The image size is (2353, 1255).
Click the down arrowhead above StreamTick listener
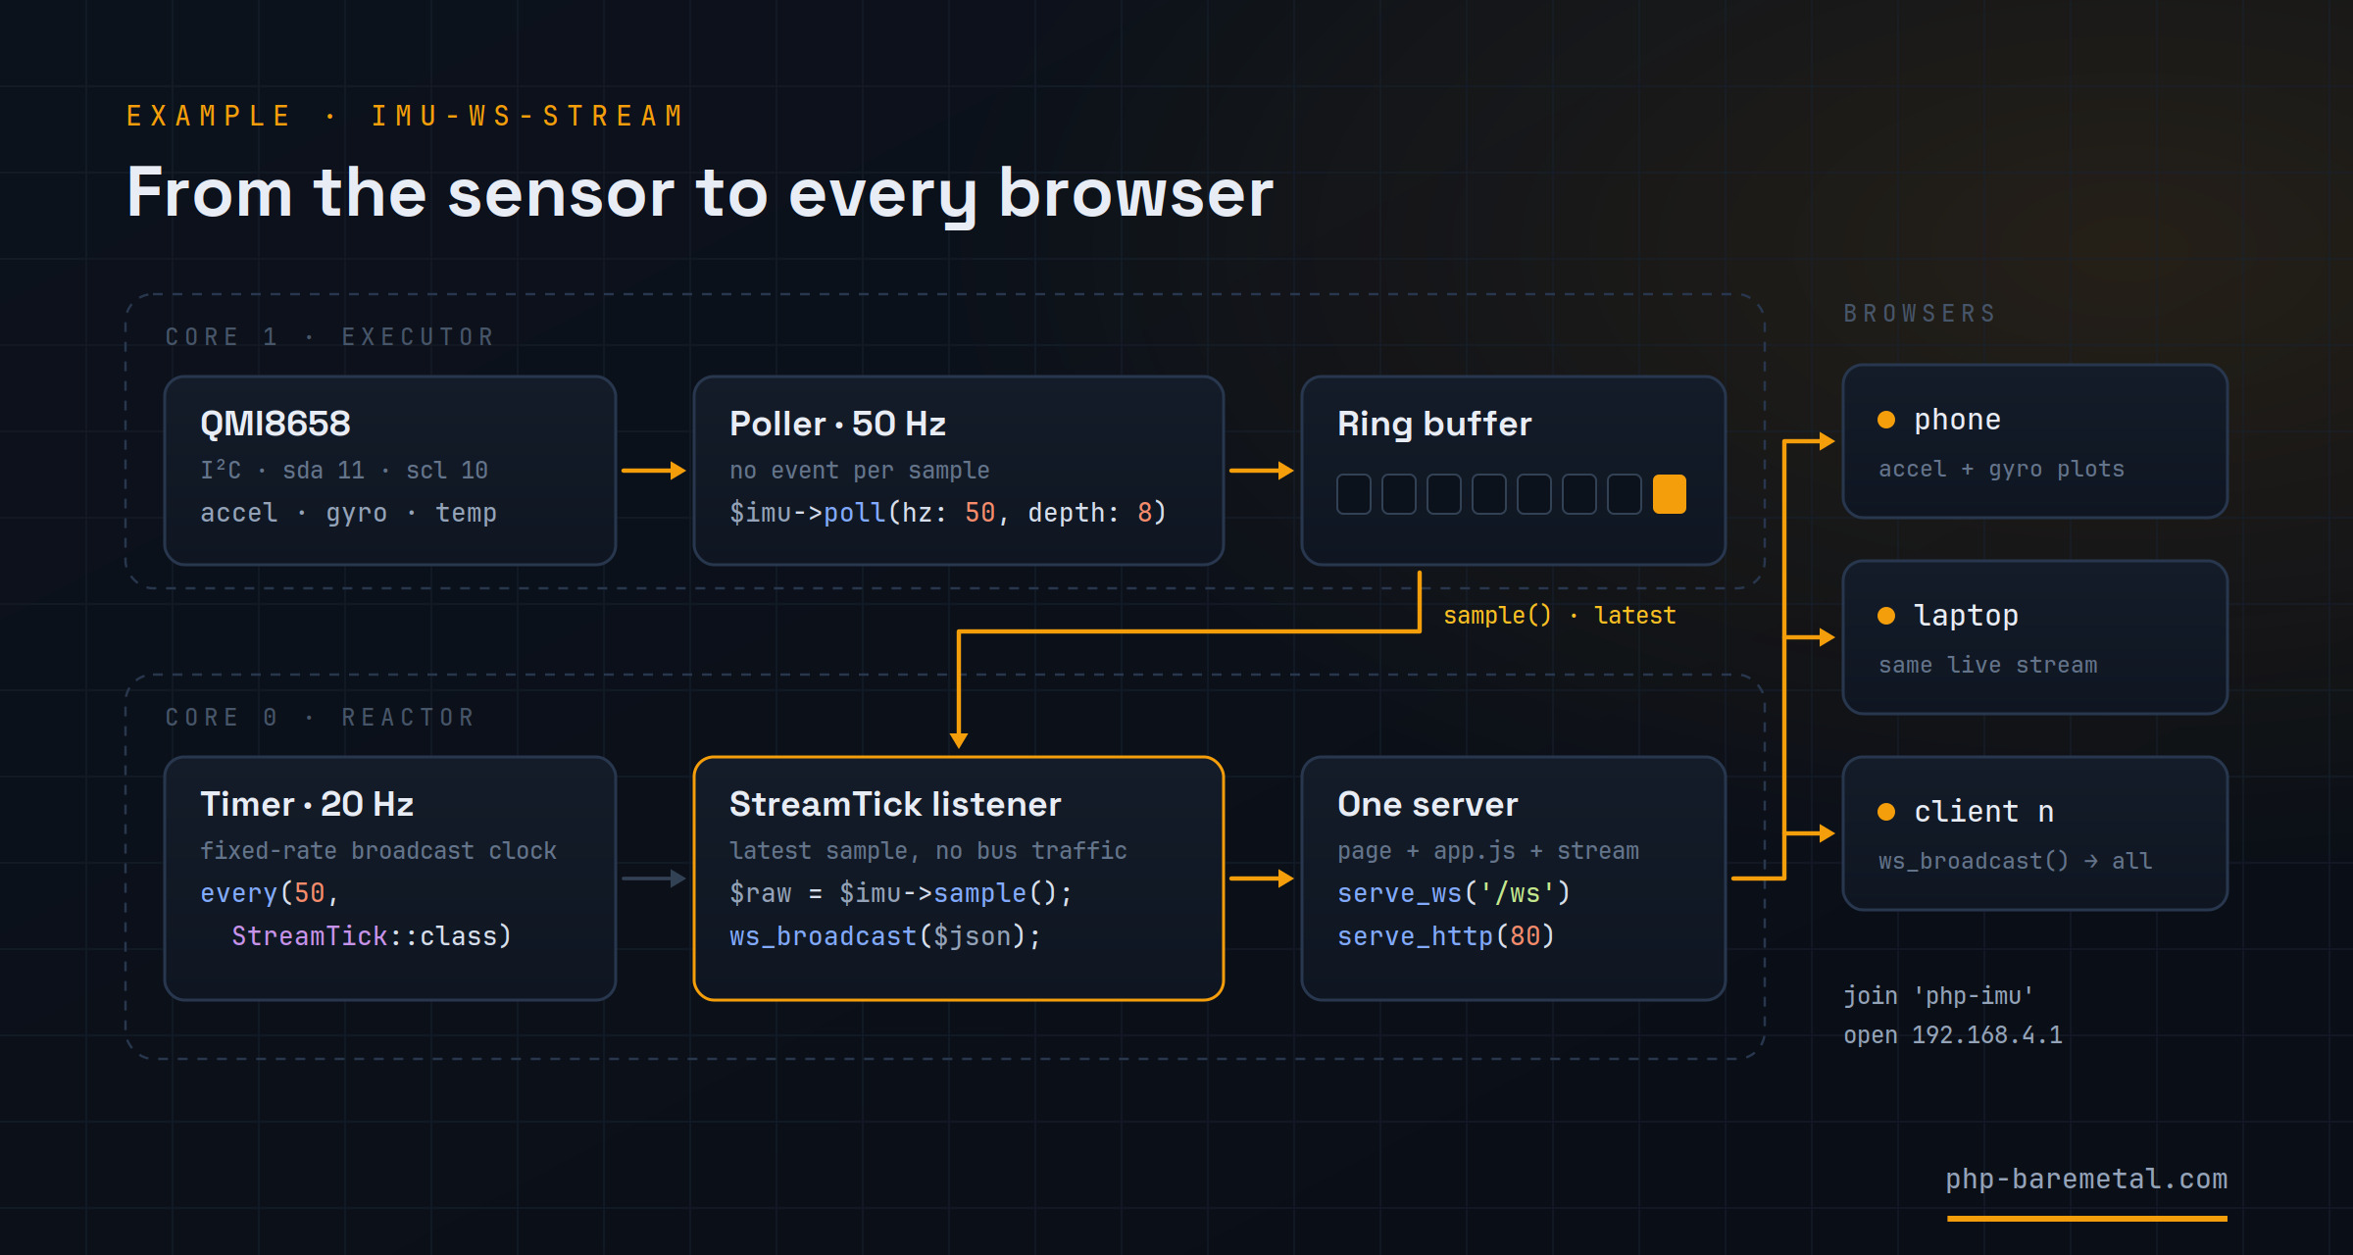click(x=959, y=740)
